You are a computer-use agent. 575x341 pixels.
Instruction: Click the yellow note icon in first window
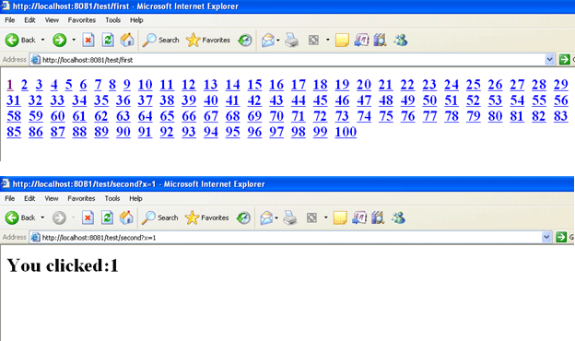342,40
